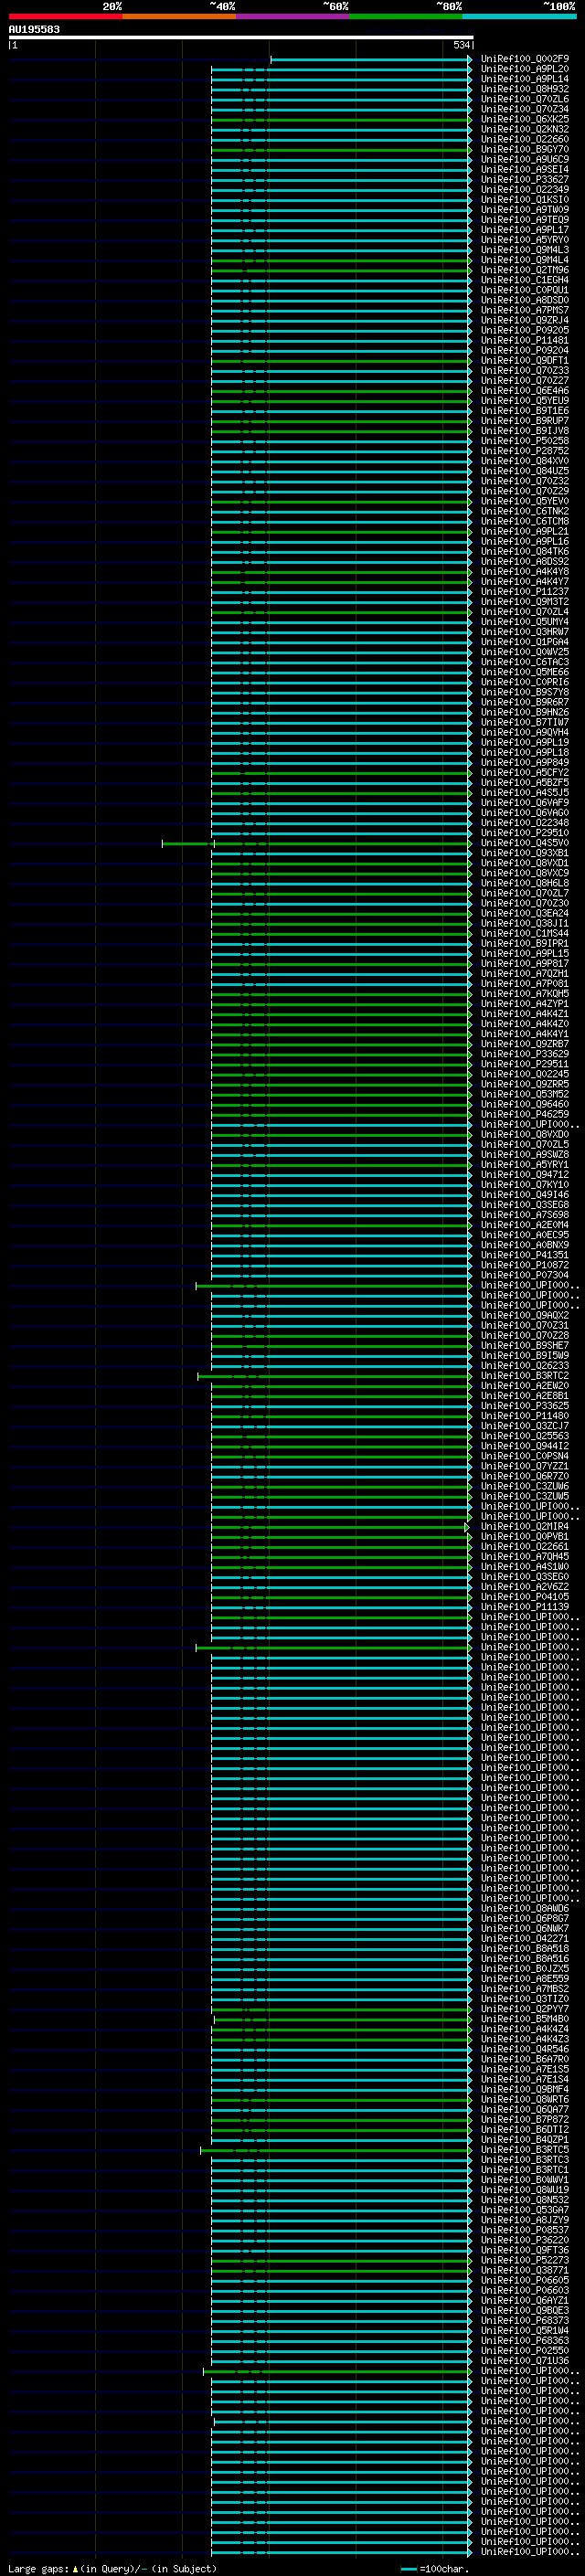
Task: Click UniRef100_B6A7R0 entry
Action: click(x=525, y=2059)
